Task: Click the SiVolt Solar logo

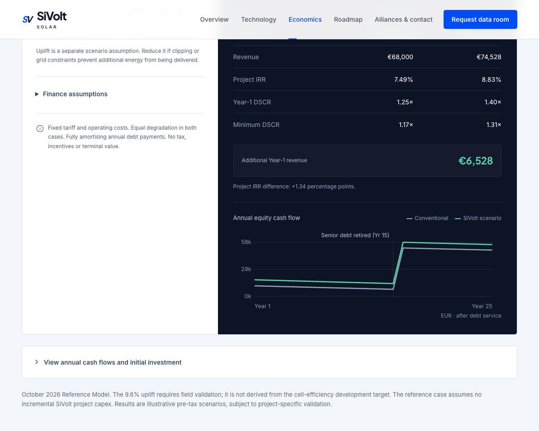Action: click(44, 19)
